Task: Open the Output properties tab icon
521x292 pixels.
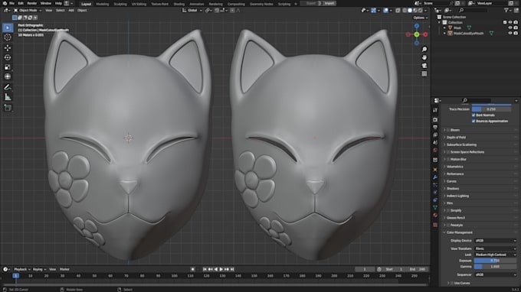Action: [x=435, y=128]
